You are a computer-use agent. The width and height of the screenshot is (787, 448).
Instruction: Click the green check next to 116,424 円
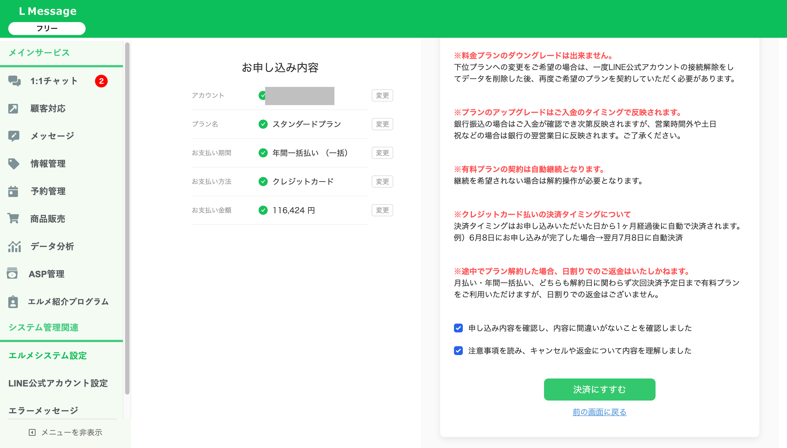point(263,210)
